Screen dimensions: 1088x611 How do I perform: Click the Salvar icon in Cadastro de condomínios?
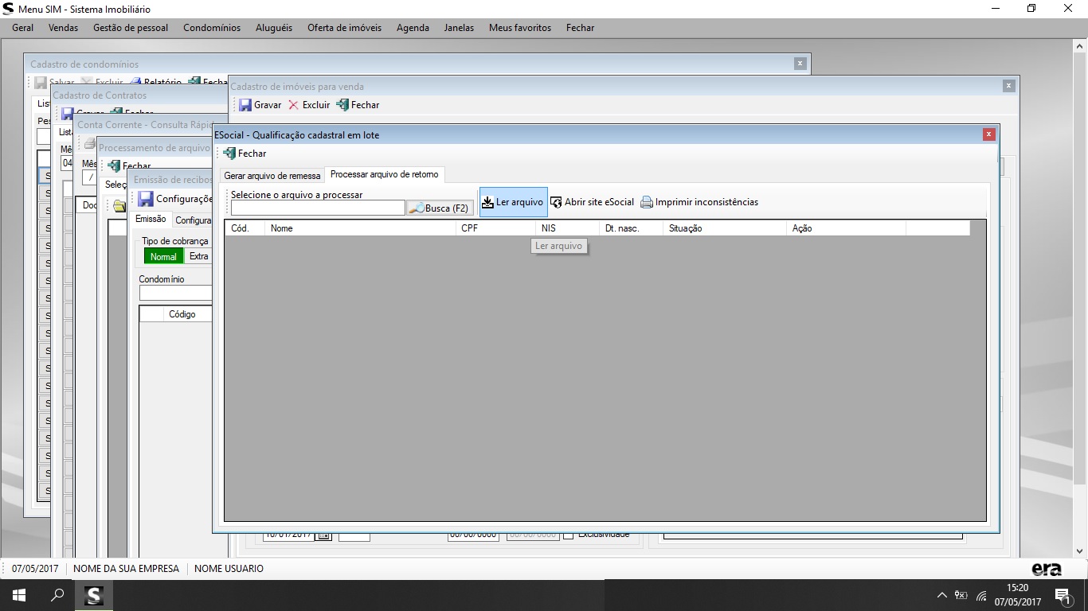click(41, 82)
